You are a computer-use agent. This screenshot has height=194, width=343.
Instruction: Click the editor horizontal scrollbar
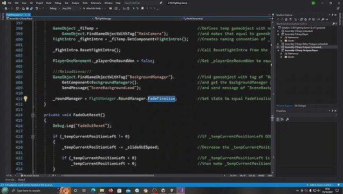pyautogui.click(x=108, y=176)
